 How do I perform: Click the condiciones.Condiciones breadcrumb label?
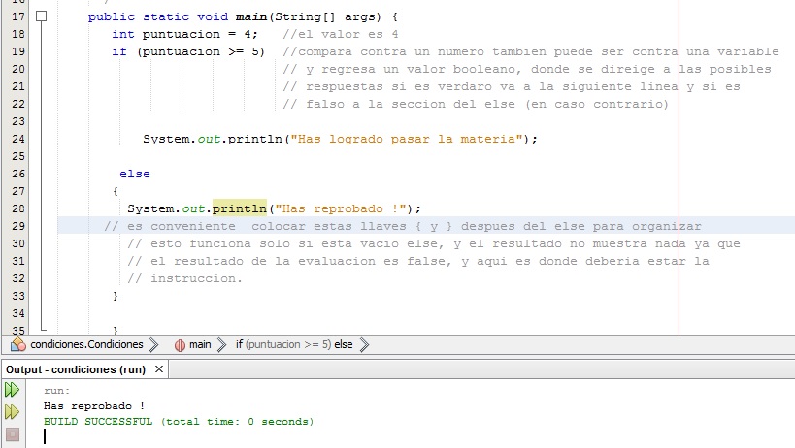(86, 345)
